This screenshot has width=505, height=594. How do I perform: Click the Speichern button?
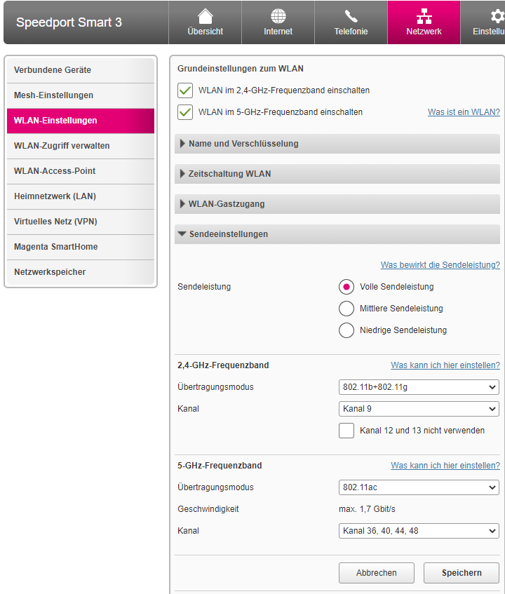pyautogui.click(x=461, y=573)
